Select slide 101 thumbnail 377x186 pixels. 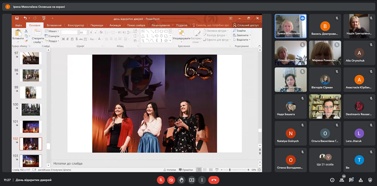pyautogui.click(x=31, y=127)
